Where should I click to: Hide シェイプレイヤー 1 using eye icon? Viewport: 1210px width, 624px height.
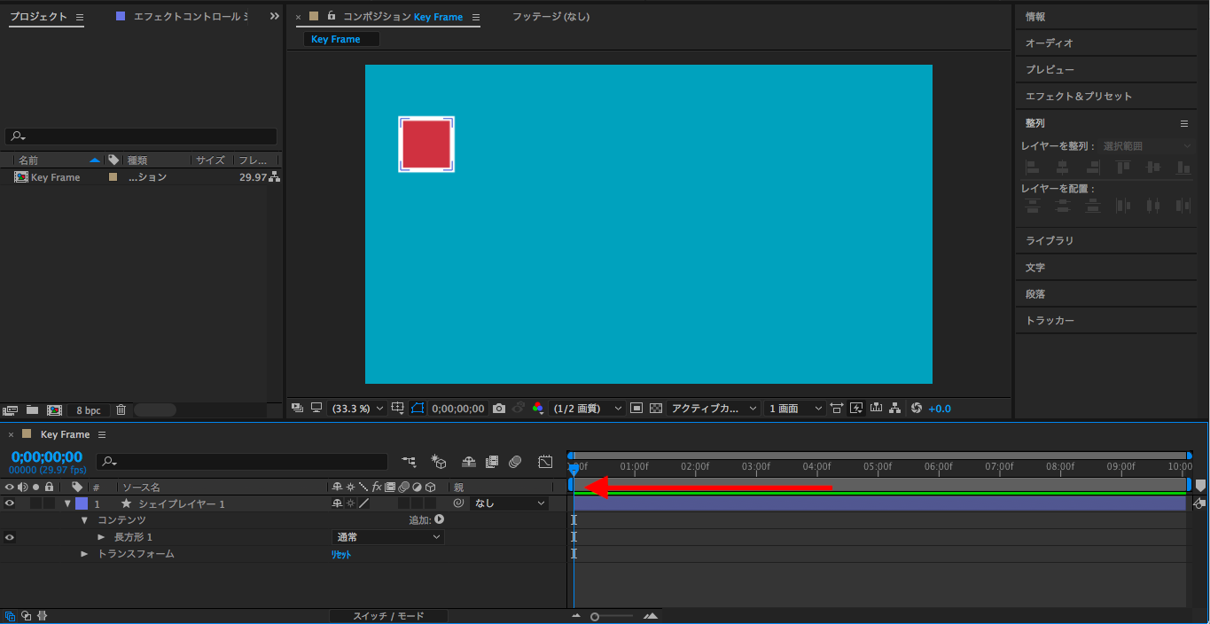pos(10,503)
